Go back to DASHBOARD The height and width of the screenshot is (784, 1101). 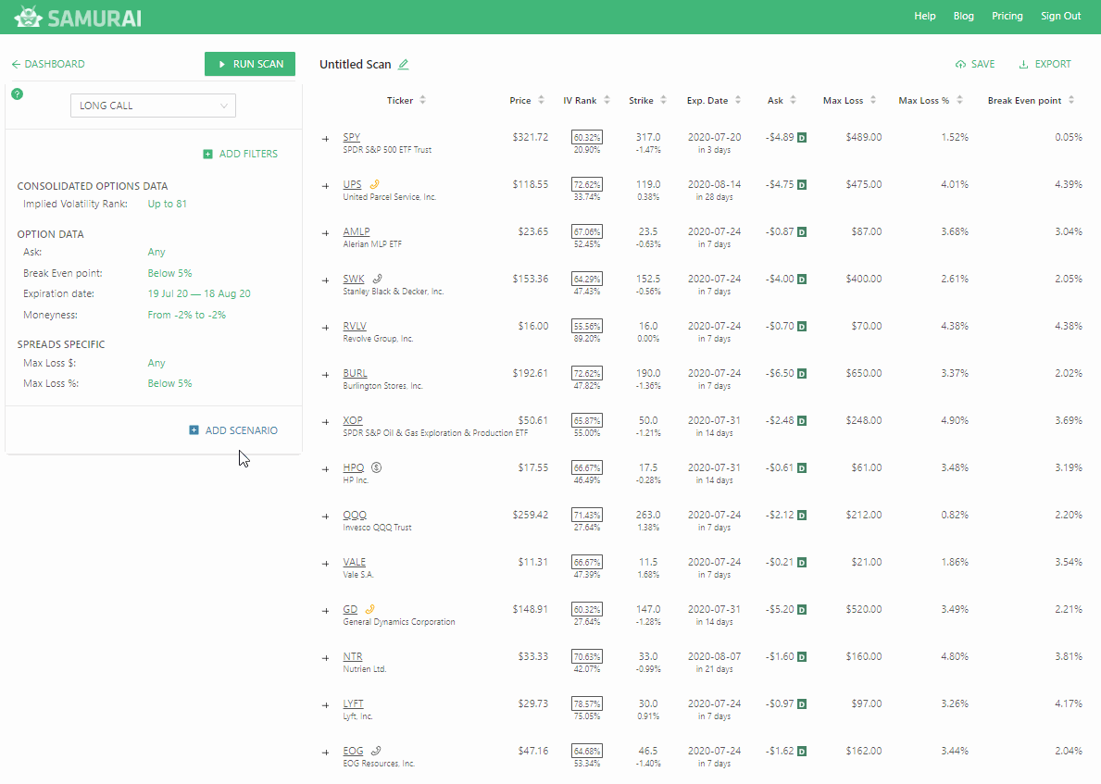click(48, 64)
